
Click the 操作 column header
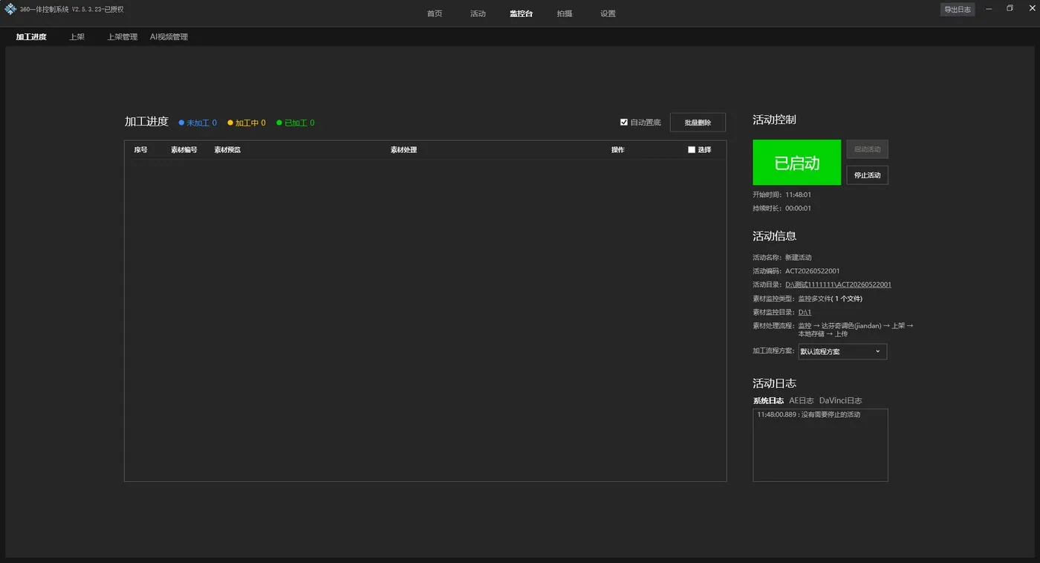click(x=617, y=150)
